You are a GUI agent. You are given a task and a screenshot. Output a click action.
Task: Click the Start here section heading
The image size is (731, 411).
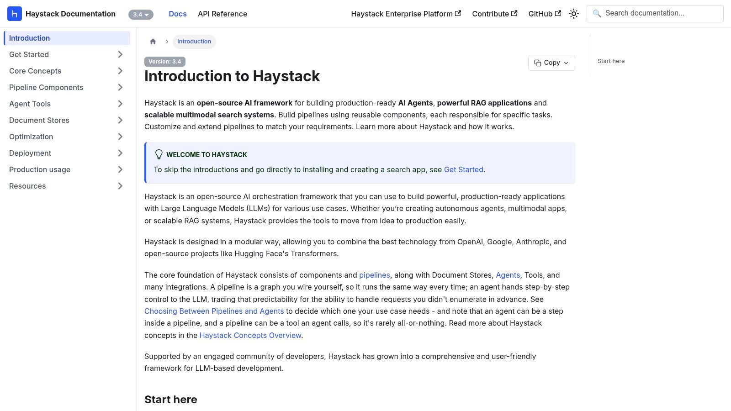171,400
